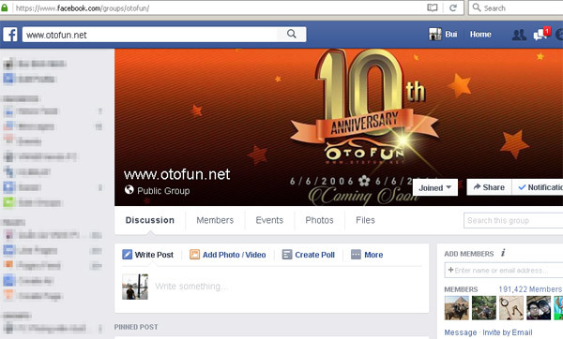
Task: Click the Add Photo / Video link
Action: [234, 255]
